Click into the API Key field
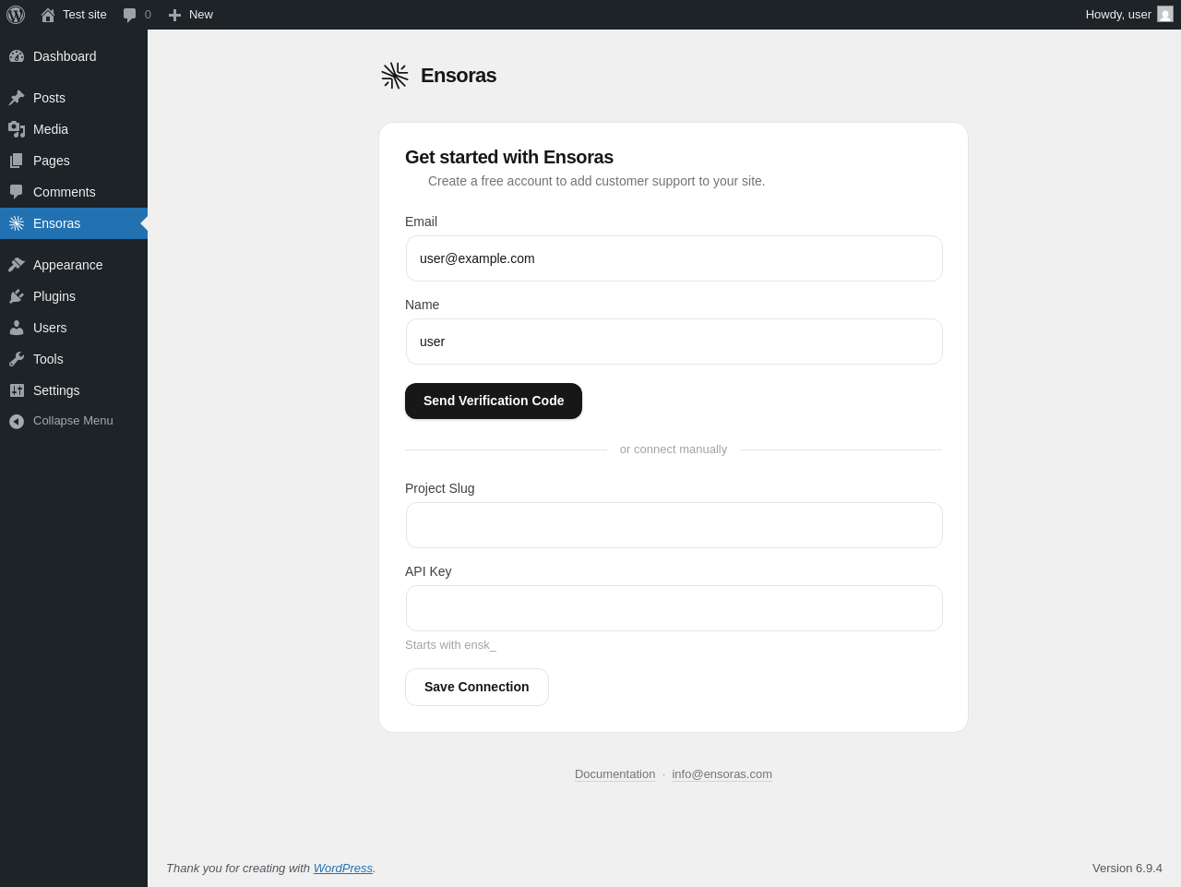 point(674,608)
